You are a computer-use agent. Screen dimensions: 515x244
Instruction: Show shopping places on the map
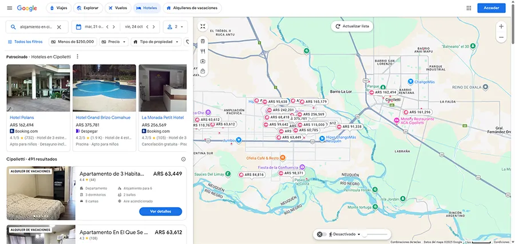tap(203, 72)
